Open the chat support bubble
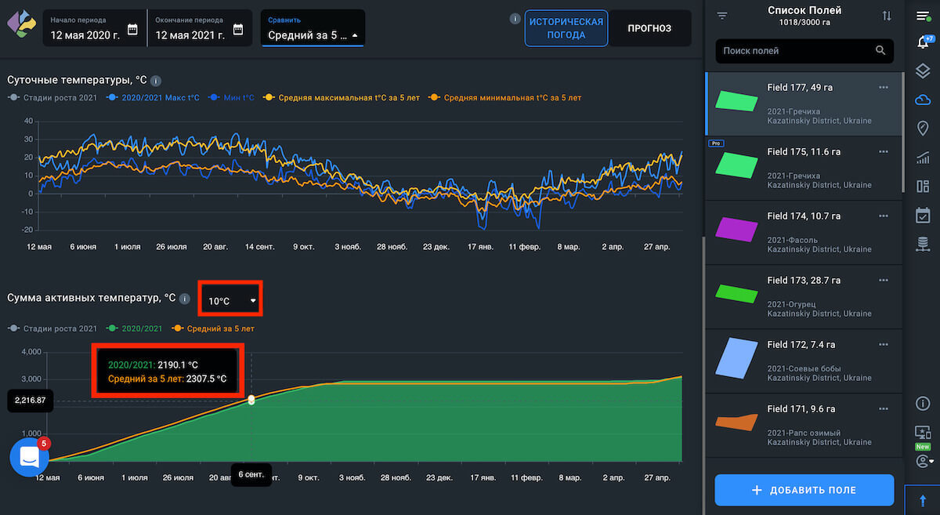The width and height of the screenshot is (940, 515). [x=29, y=457]
